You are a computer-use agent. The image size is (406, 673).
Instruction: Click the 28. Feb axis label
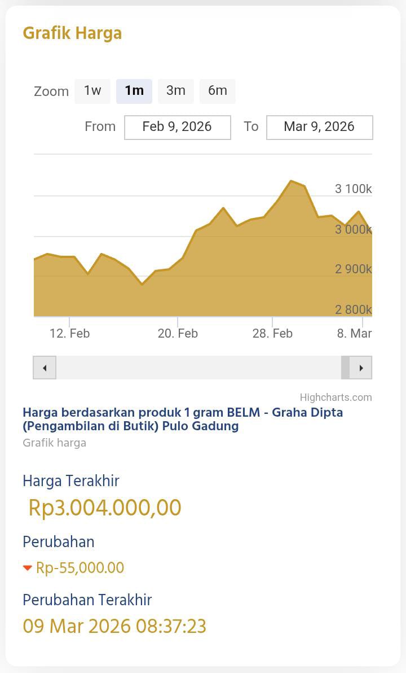pos(272,333)
